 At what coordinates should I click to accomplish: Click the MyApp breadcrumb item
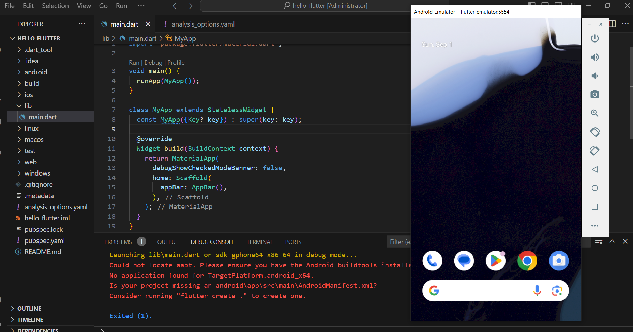(181, 38)
